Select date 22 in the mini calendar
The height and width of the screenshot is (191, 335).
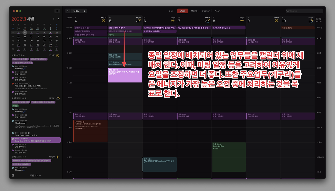(x=44, y=41)
